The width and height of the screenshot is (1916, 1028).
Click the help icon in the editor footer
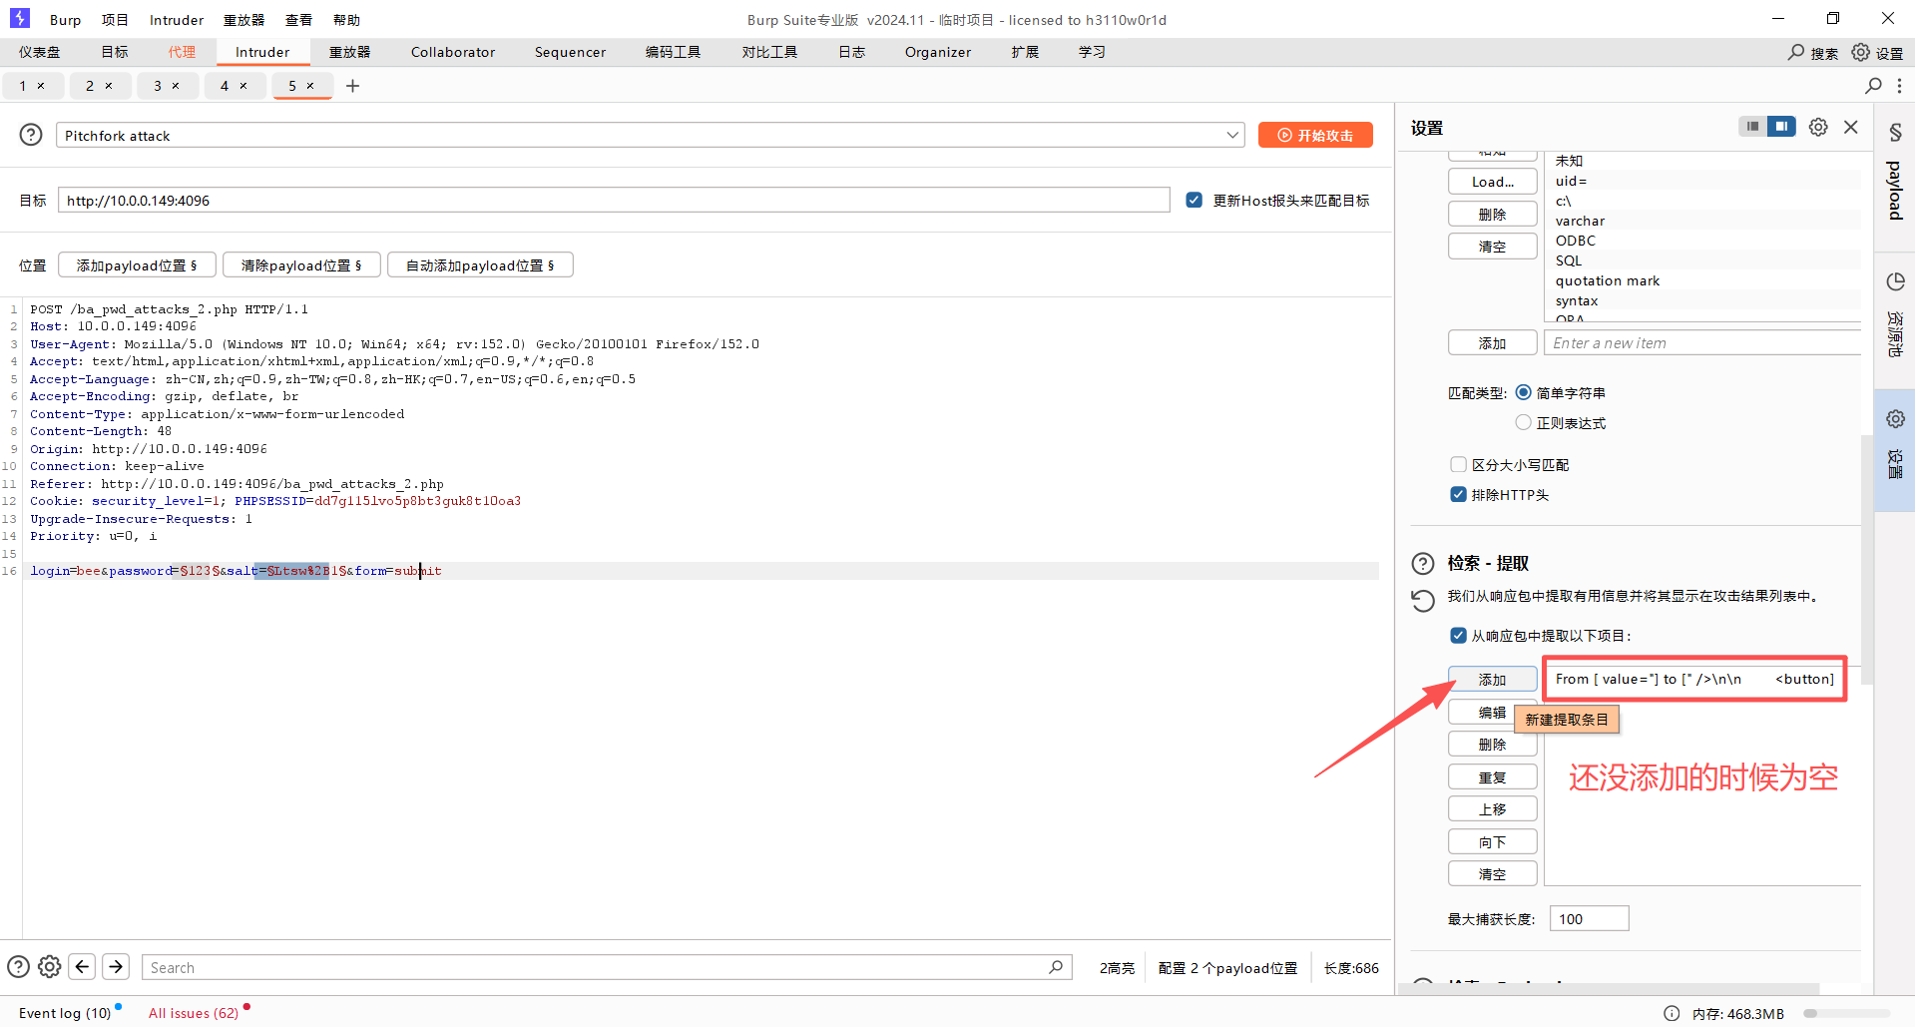pyautogui.click(x=18, y=967)
